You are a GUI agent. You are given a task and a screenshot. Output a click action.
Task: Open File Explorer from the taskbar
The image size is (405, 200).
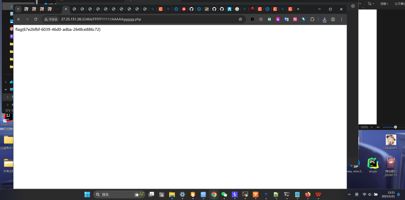click(x=172, y=194)
